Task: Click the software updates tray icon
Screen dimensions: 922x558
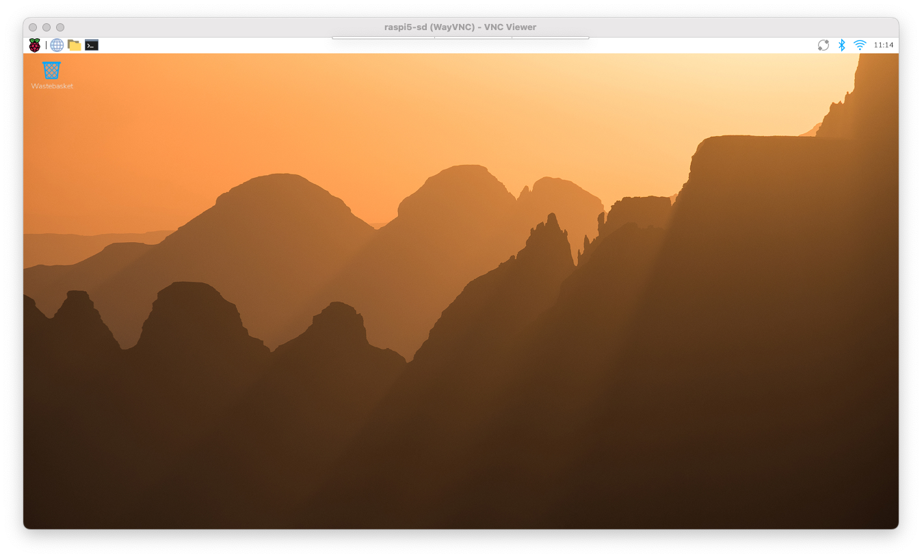Action: click(824, 45)
